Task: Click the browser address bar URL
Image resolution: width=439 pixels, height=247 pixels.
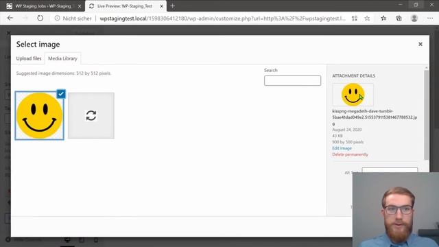Action: [x=222, y=19]
